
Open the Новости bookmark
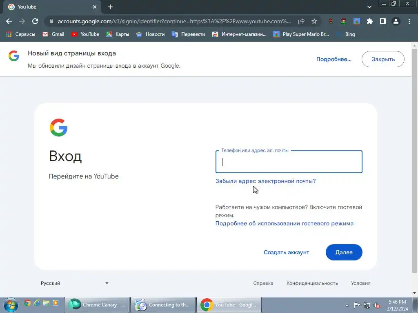click(150, 34)
